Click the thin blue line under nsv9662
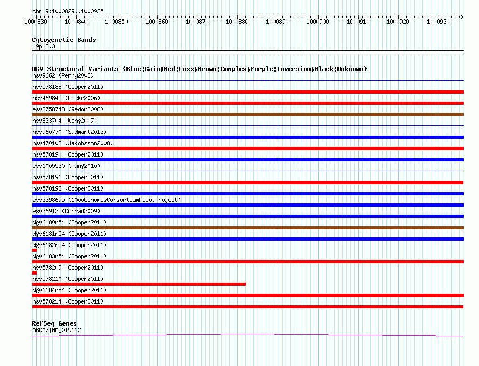The image size is (479, 366). tap(248, 80)
